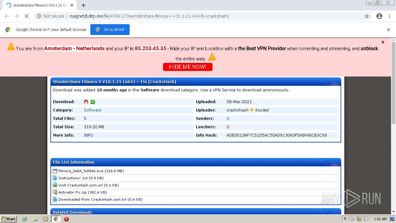Click the IP address 85.203.45.35
Image resolution: width=396 pixels, height=223 pixels.
[151, 49]
